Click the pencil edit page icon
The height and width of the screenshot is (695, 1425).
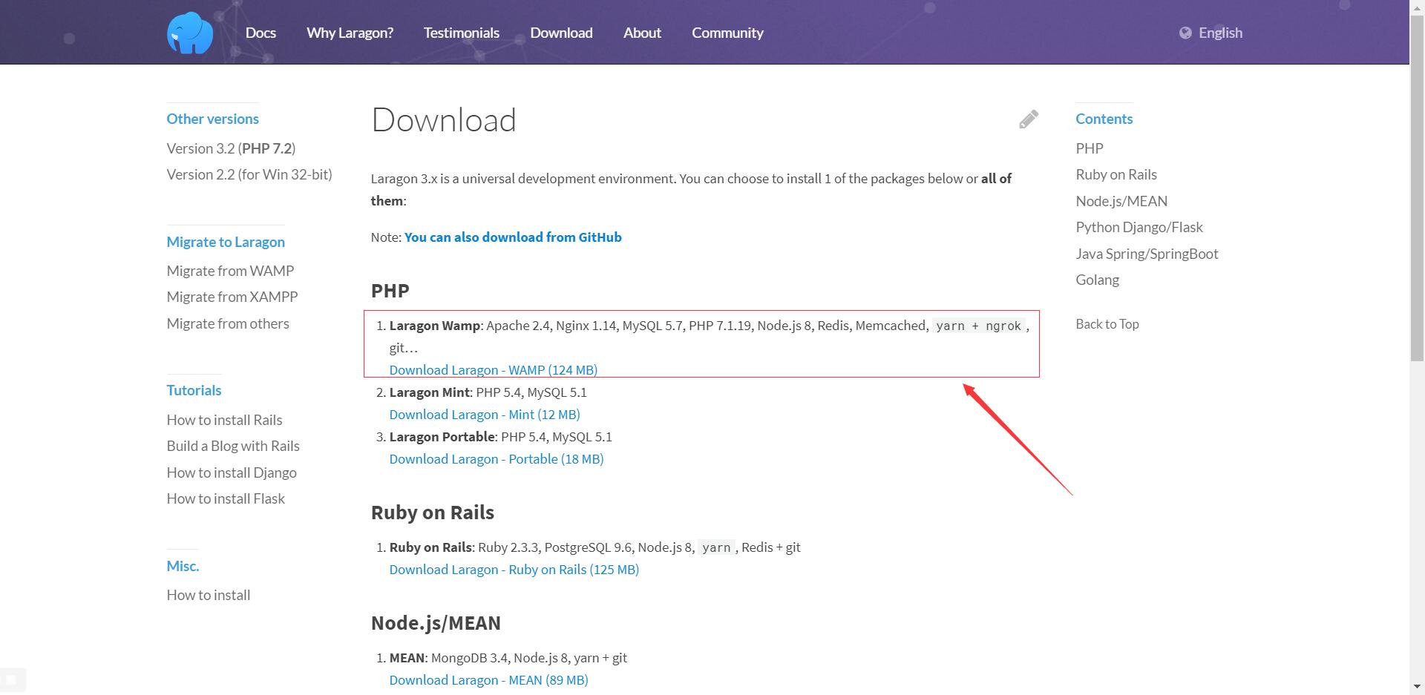pos(1028,119)
